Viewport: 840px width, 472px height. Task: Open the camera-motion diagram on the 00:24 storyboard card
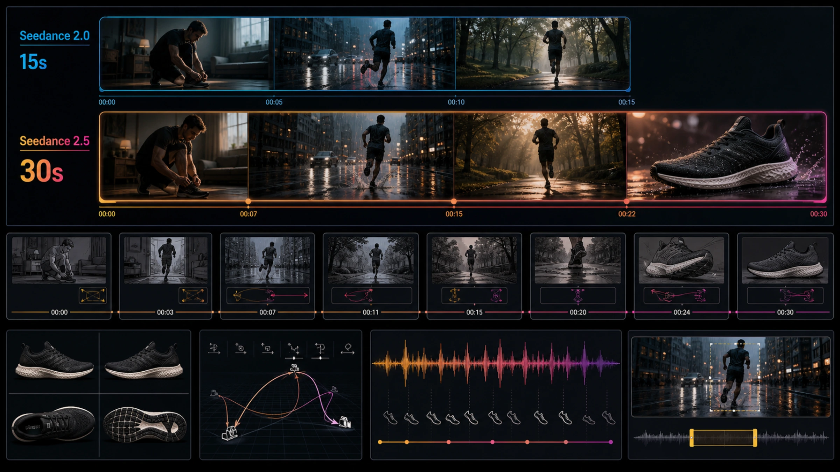point(681,295)
